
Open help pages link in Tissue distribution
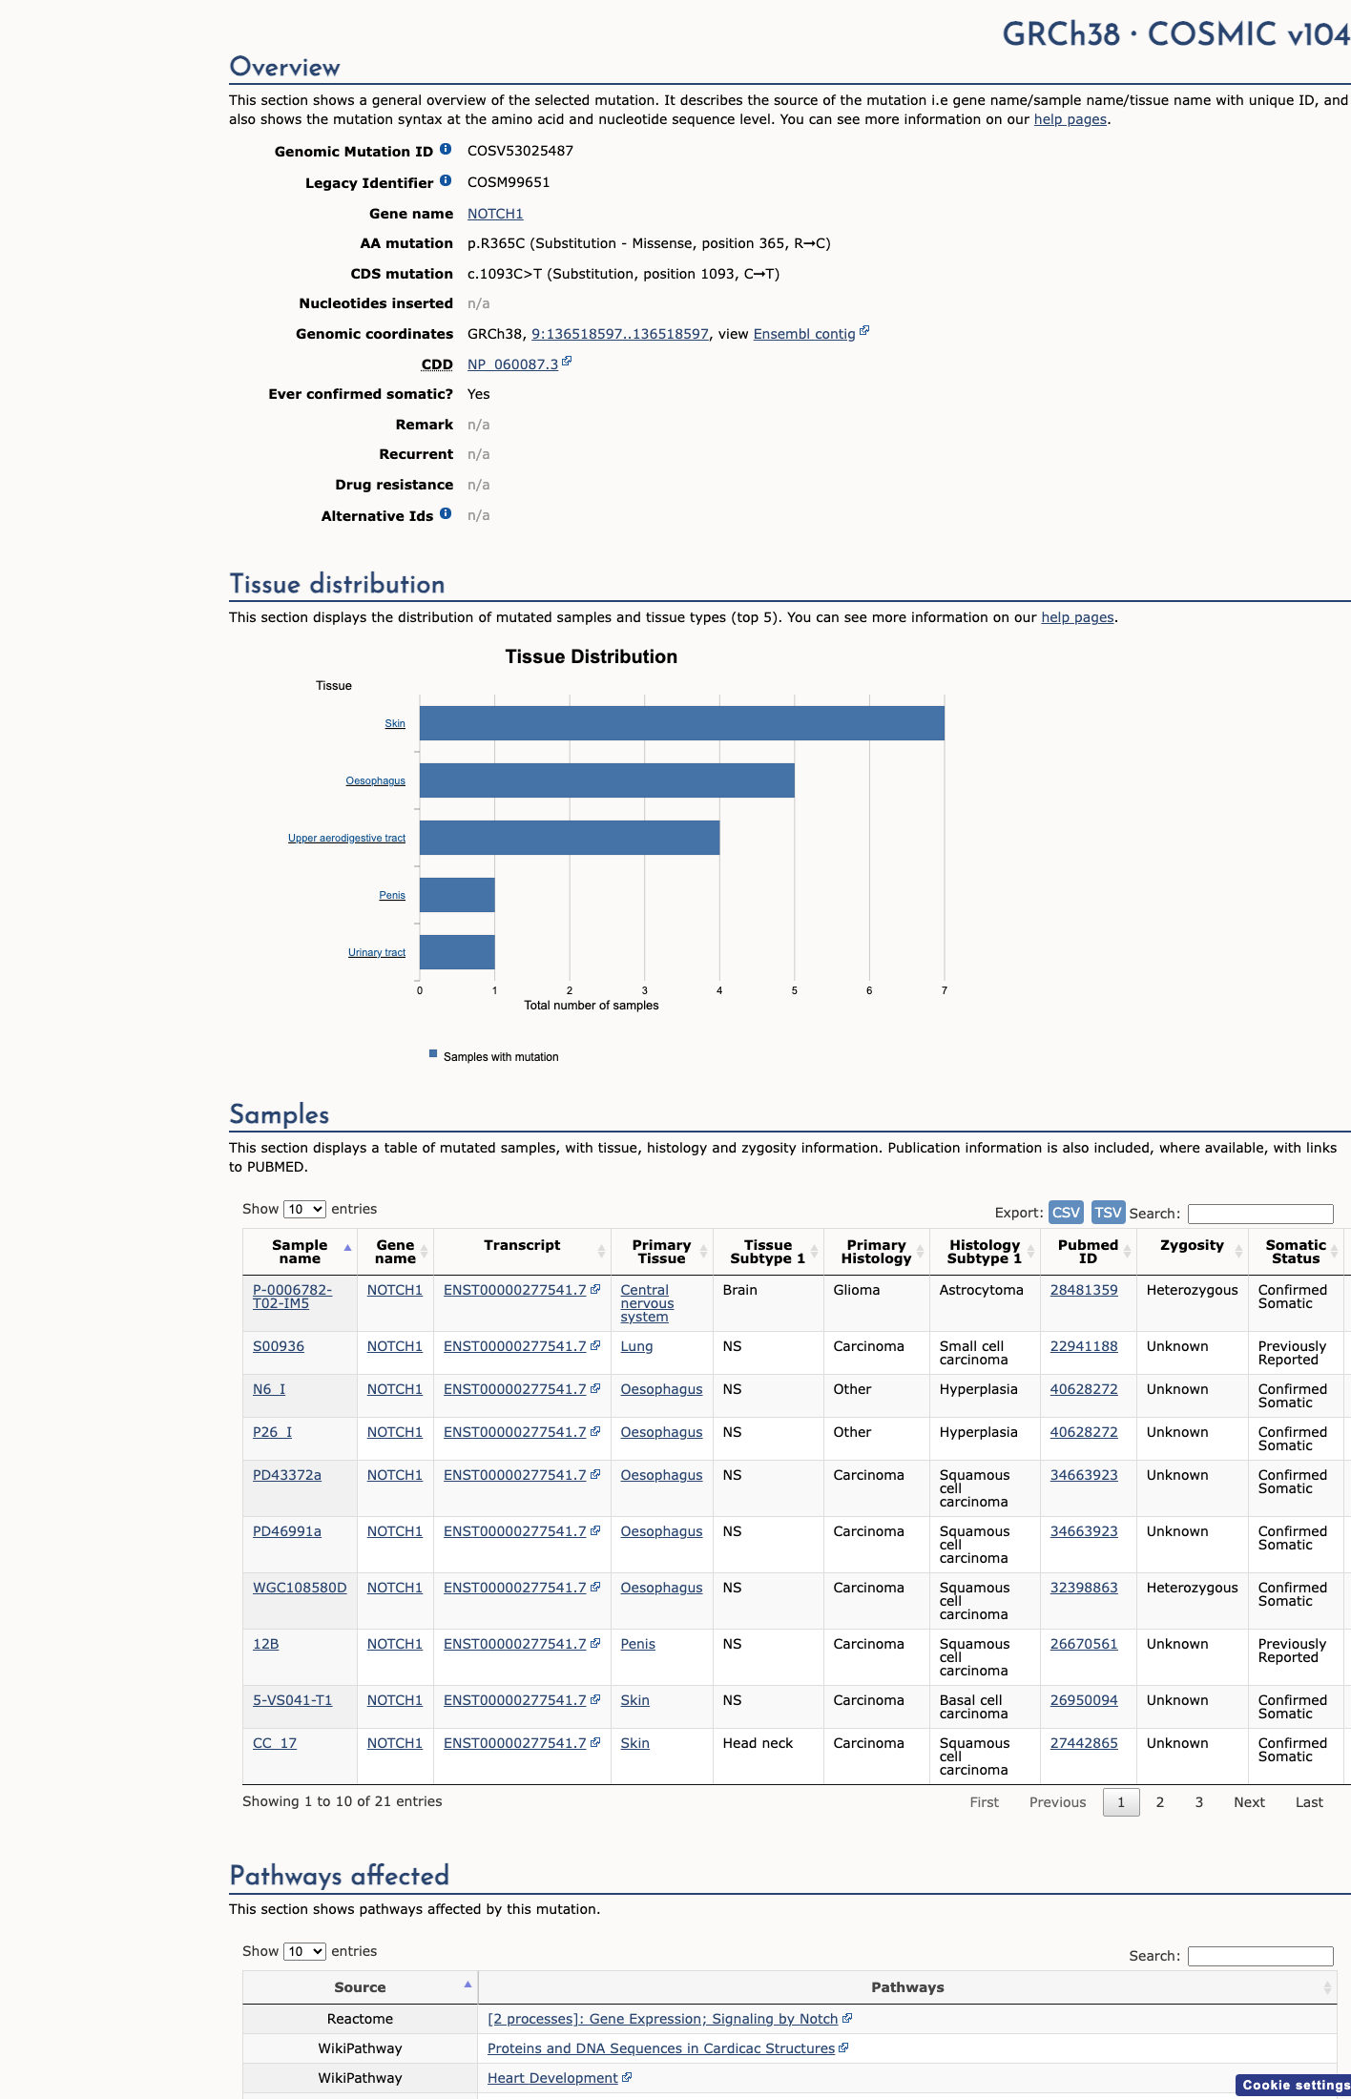(1077, 617)
